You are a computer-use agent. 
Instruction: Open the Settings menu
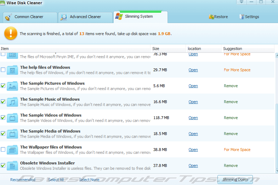pyautogui.click(x=249, y=17)
